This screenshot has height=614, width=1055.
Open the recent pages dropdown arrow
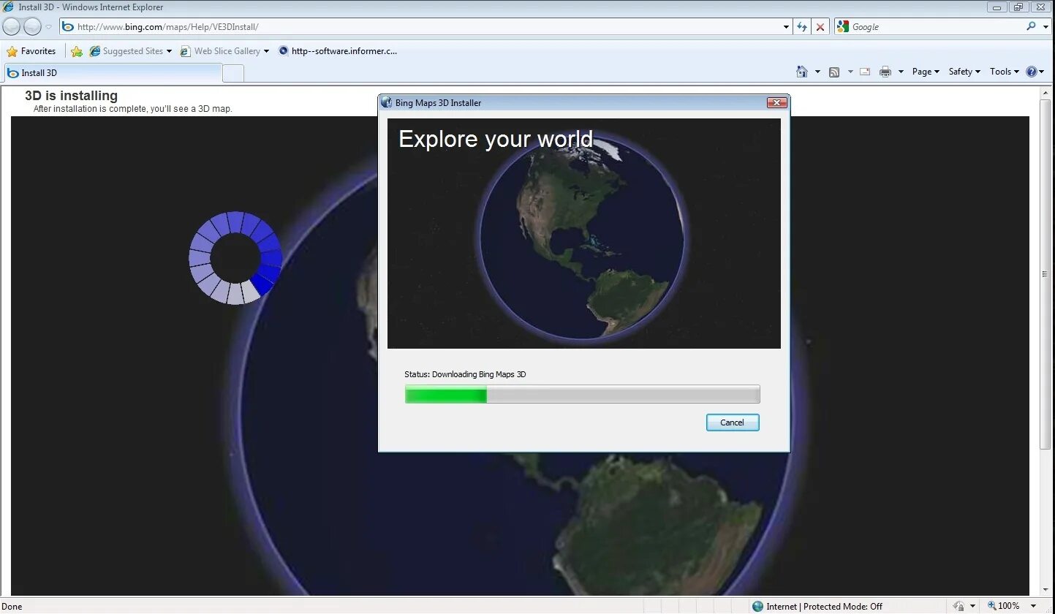[x=49, y=27]
